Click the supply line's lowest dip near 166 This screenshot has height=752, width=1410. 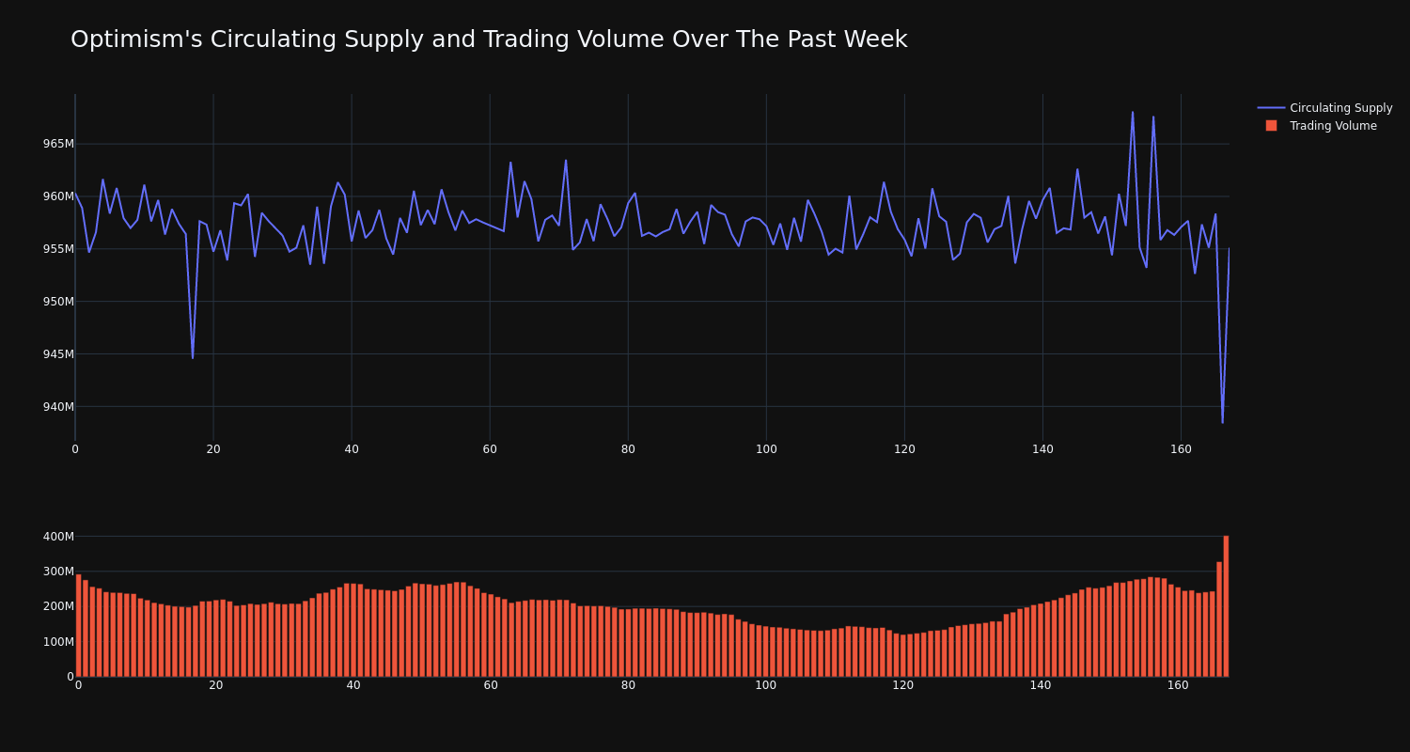tap(1222, 422)
